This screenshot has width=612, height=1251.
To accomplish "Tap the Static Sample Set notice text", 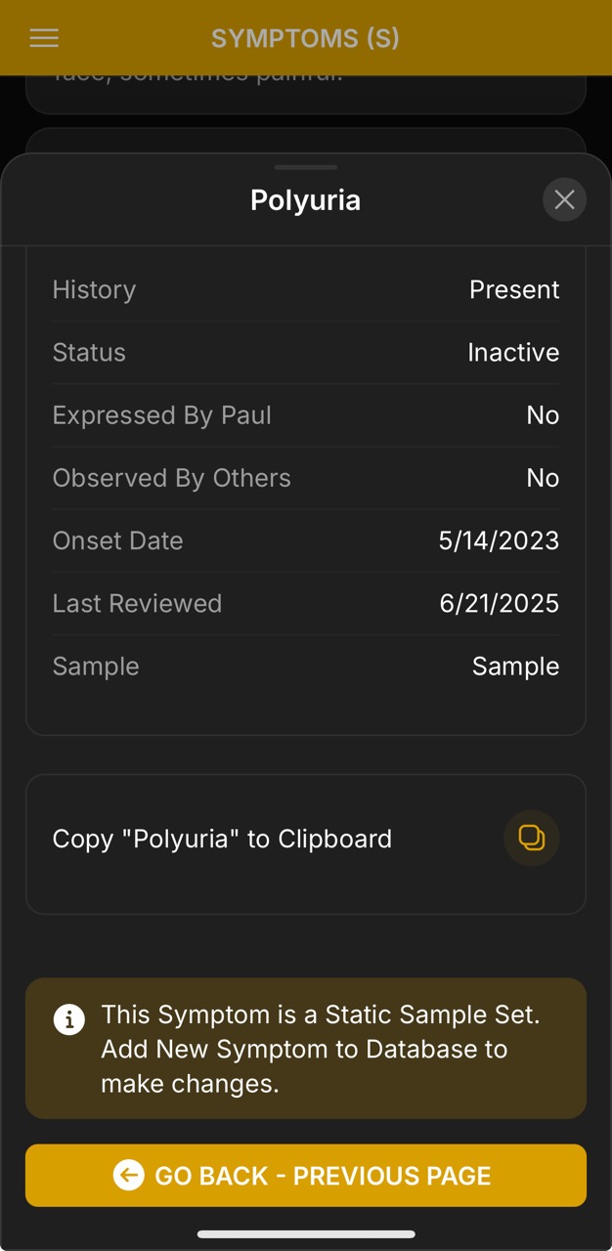I will (320, 1050).
